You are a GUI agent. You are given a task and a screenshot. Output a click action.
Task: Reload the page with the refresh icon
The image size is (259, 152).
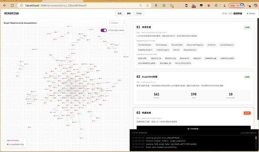click(x=12, y=6)
